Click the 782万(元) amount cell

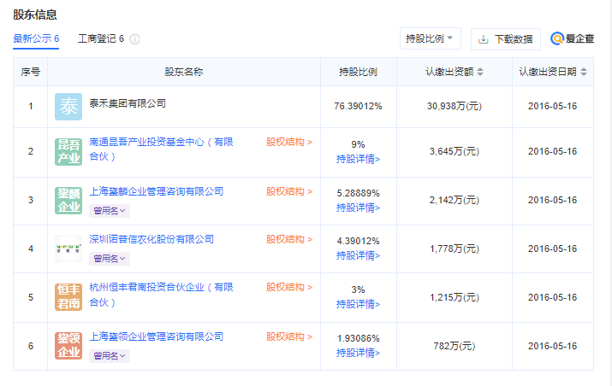click(x=455, y=346)
